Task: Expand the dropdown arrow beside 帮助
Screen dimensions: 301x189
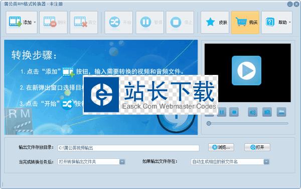Action: [289, 22]
